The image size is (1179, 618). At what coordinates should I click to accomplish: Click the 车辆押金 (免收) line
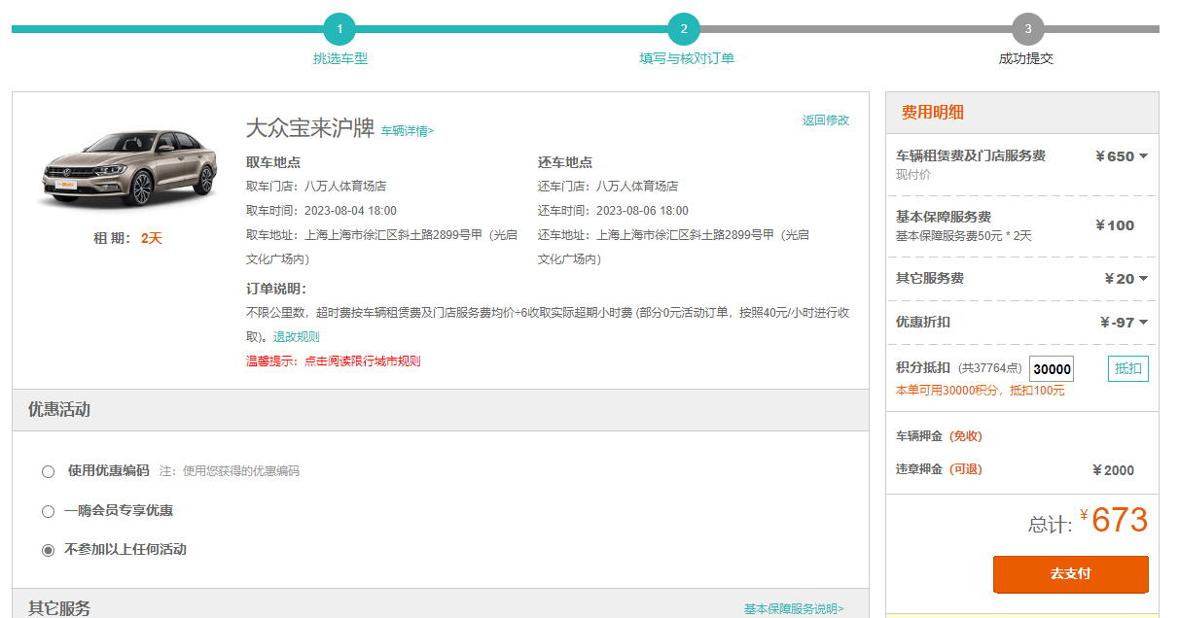point(939,436)
